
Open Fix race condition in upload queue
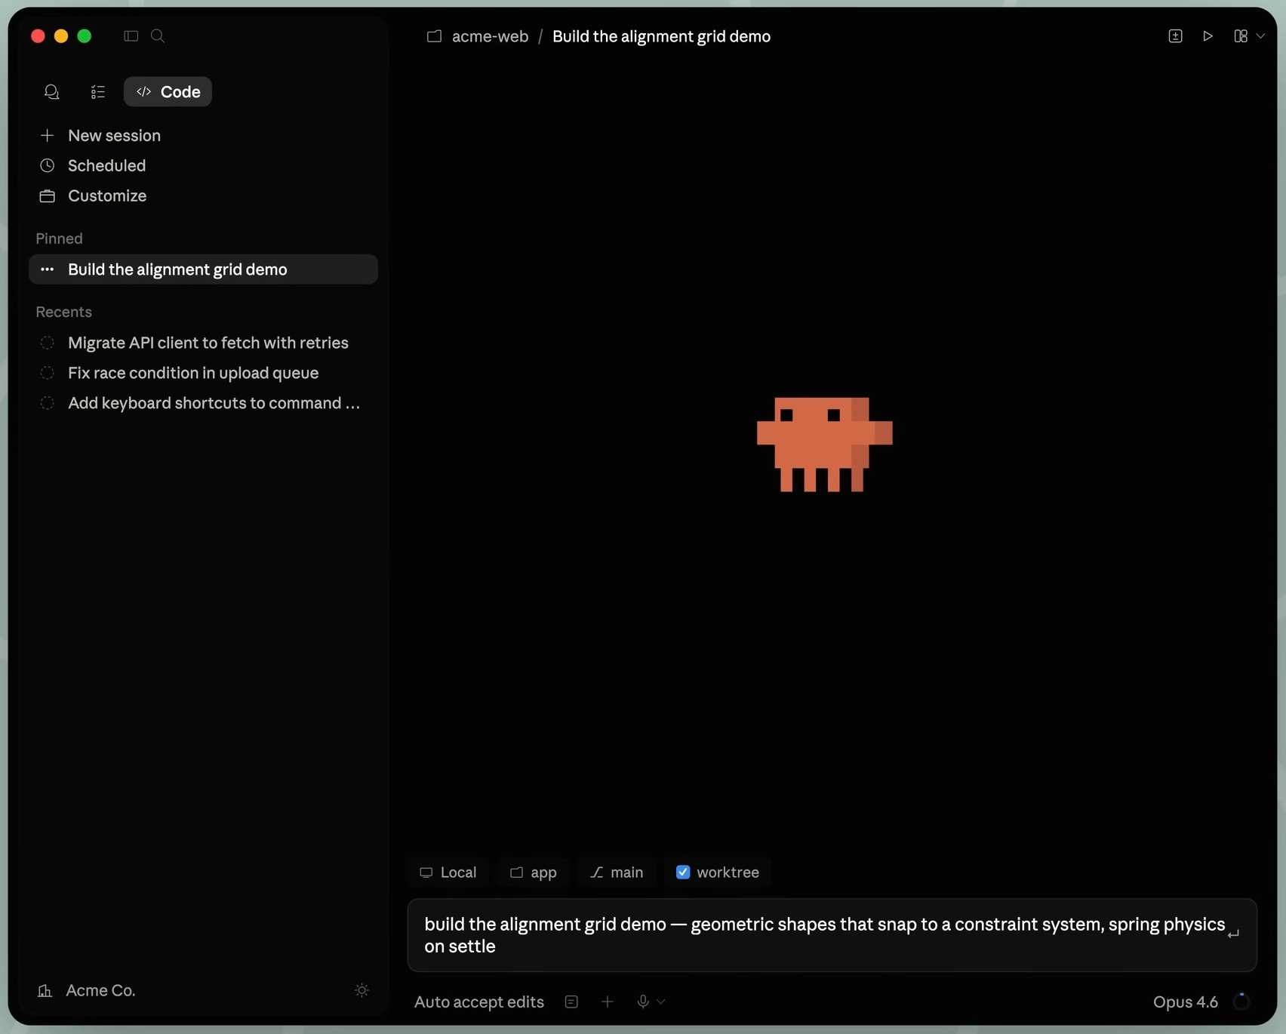pos(192,373)
